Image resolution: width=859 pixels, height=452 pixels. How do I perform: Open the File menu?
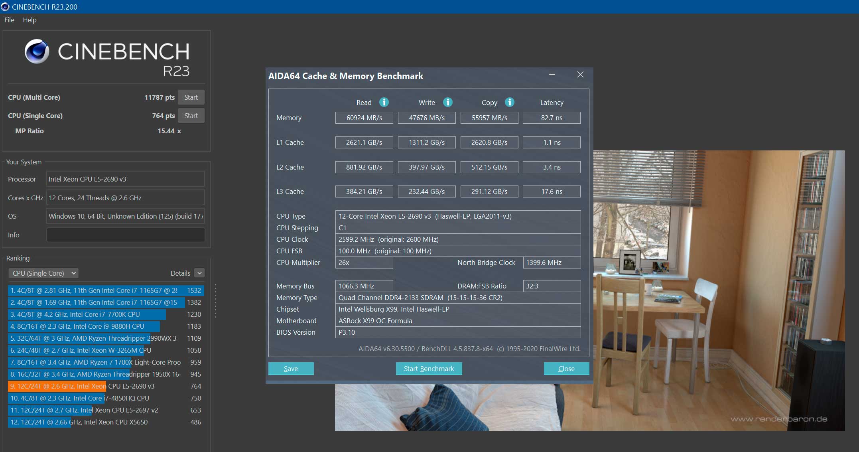[9, 20]
